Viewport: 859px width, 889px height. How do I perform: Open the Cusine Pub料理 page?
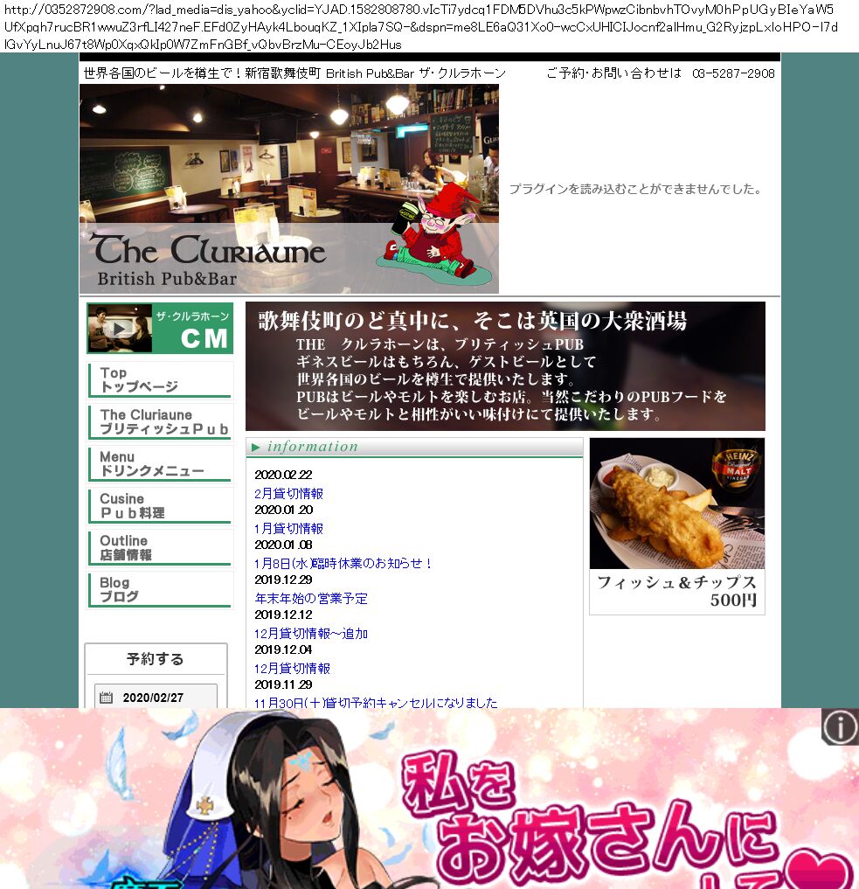pyautogui.click(x=160, y=506)
